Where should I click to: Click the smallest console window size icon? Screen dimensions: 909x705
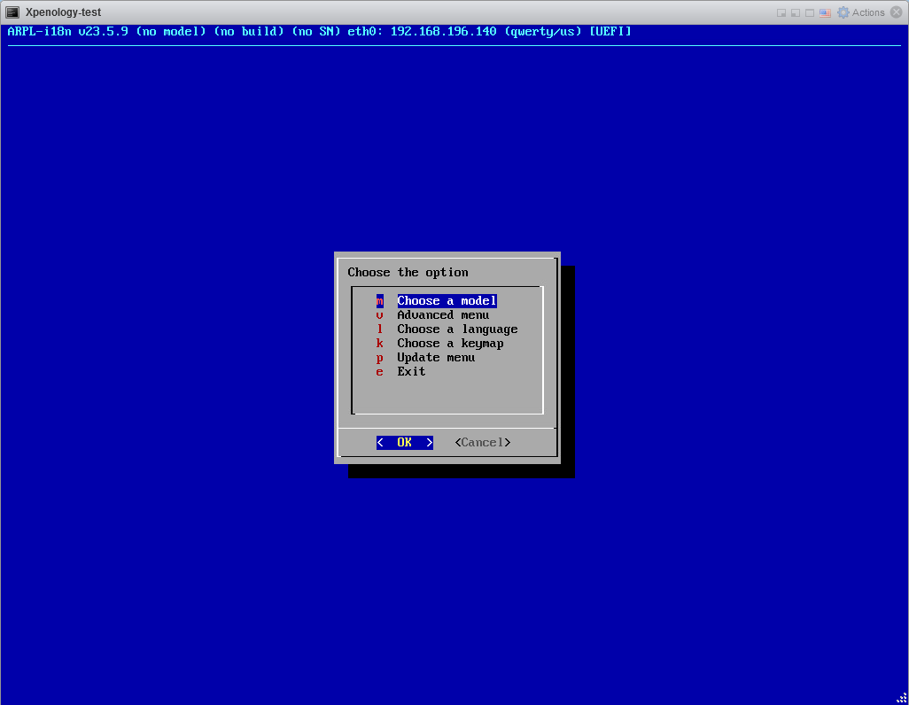(x=781, y=12)
